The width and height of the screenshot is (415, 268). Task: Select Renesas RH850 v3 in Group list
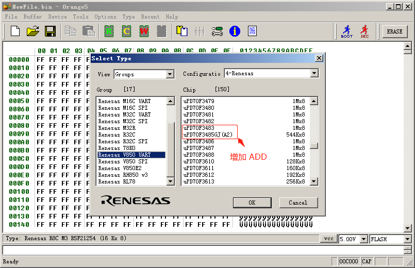click(x=123, y=175)
